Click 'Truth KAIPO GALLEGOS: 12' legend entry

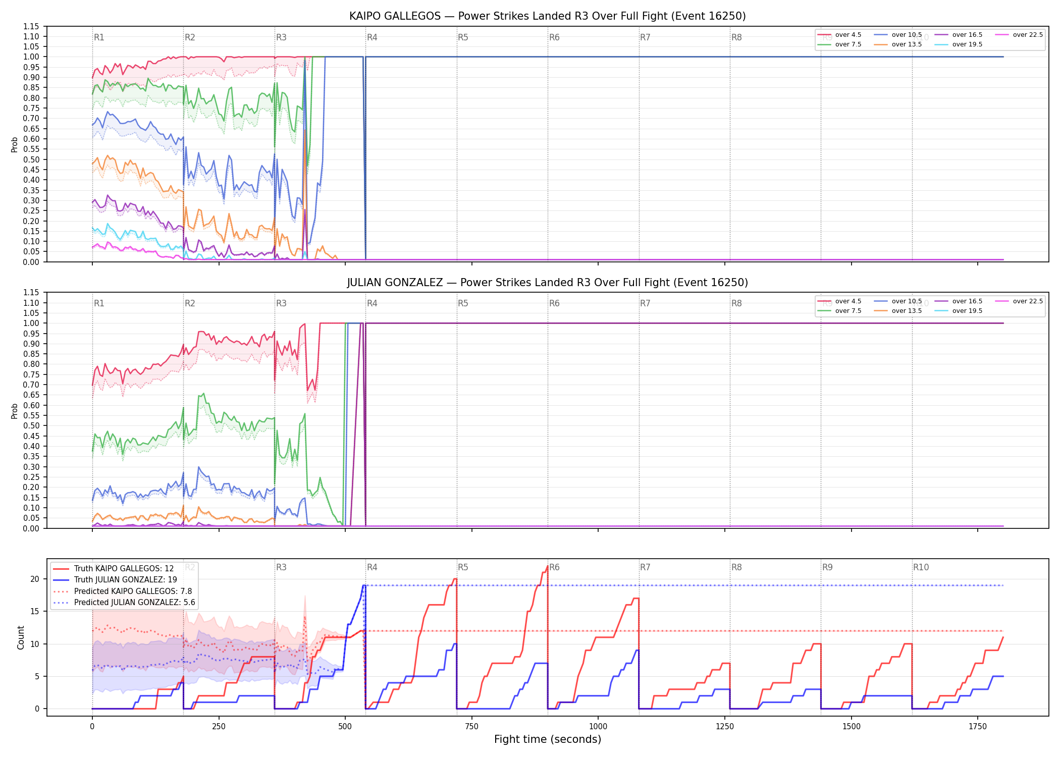[x=114, y=568]
